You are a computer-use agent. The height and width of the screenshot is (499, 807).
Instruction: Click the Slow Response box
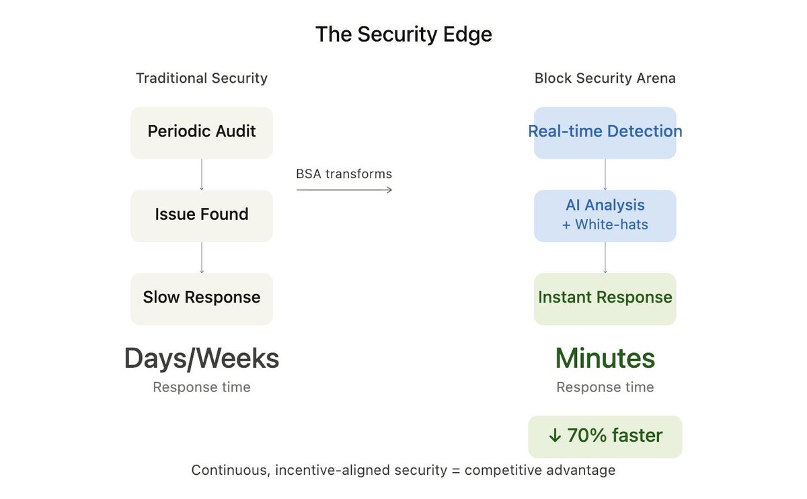(x=202, y=299)
